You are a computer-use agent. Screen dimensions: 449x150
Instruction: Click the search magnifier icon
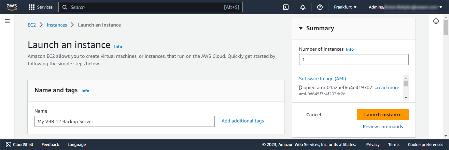coord(65,7)
